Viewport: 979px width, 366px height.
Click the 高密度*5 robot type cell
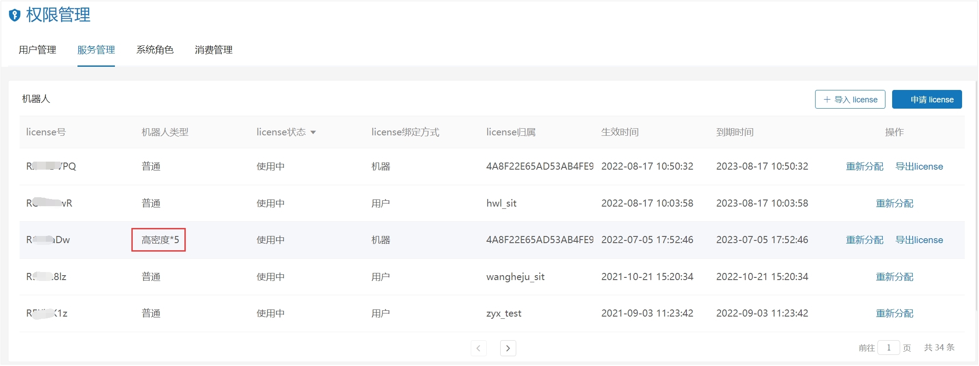tap(160, 240)
